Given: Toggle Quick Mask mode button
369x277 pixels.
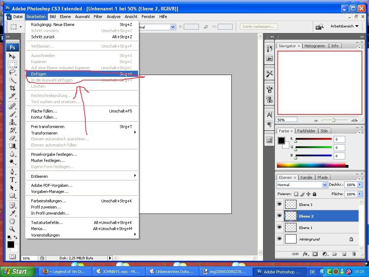Looking at the screenshot, I should [x=13, y=256].
